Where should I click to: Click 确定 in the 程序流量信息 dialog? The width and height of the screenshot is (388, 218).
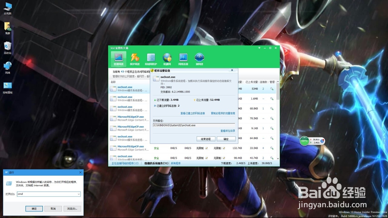(x=226, y=139)
